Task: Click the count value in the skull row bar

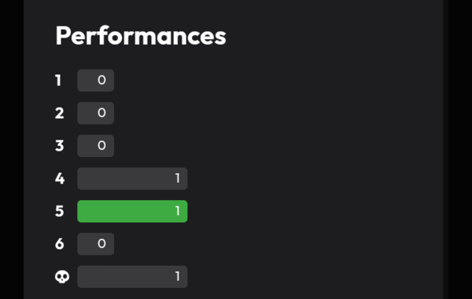Action: click(x=178, y=277)
